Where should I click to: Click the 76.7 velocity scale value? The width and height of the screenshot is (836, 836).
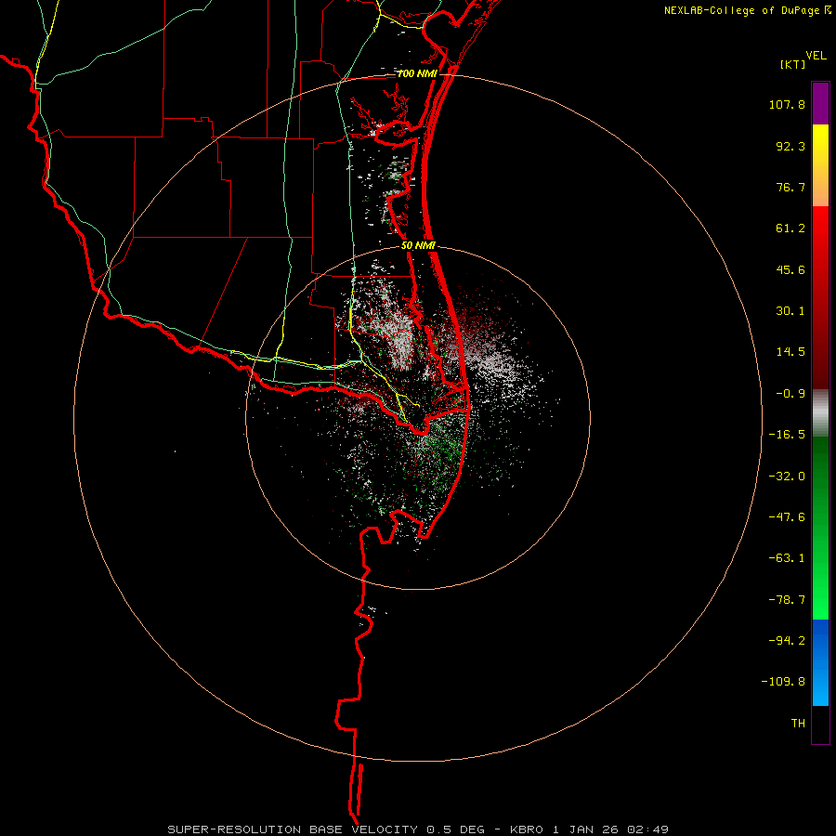(x=790, y=187)
